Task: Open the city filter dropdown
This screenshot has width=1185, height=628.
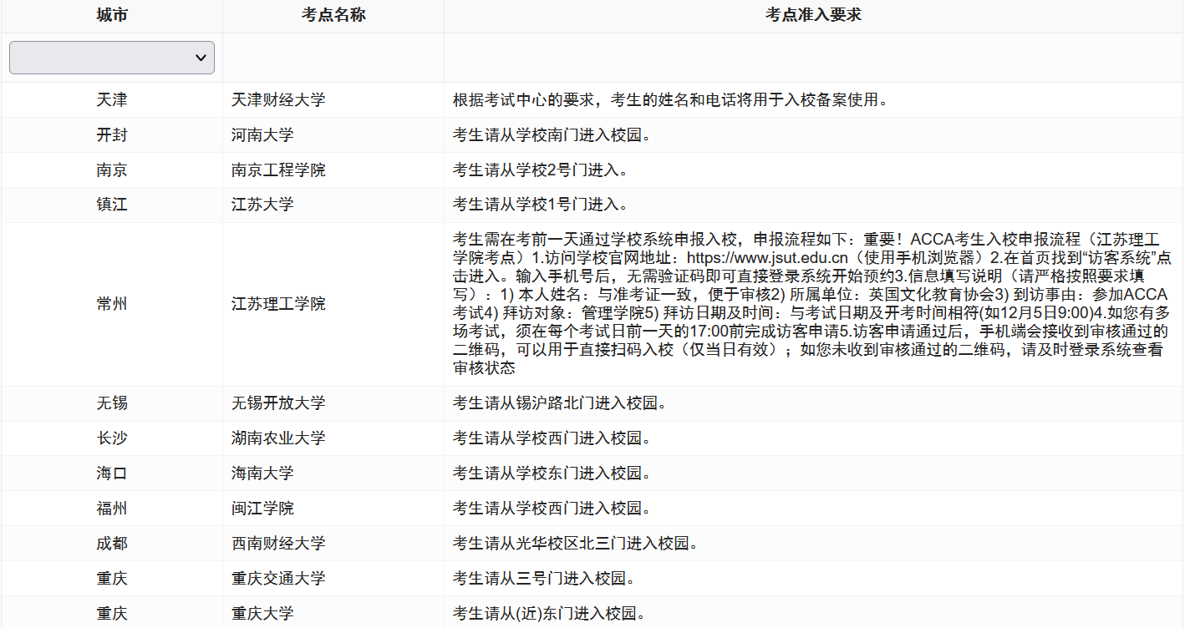Action: click(x=112, y=58)
